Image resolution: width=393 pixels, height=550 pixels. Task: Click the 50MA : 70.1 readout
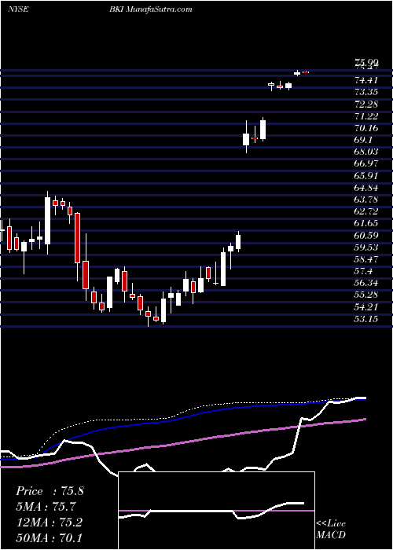49,537
